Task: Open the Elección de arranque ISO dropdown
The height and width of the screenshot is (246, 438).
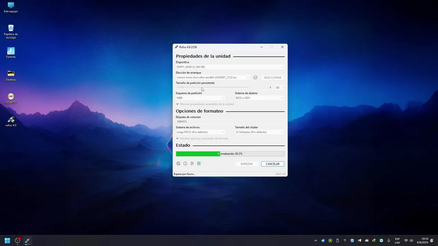Action: [x=213, y=78]
